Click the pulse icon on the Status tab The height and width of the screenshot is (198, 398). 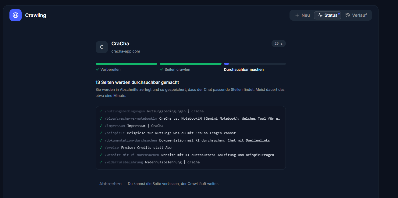pos(320,15)
